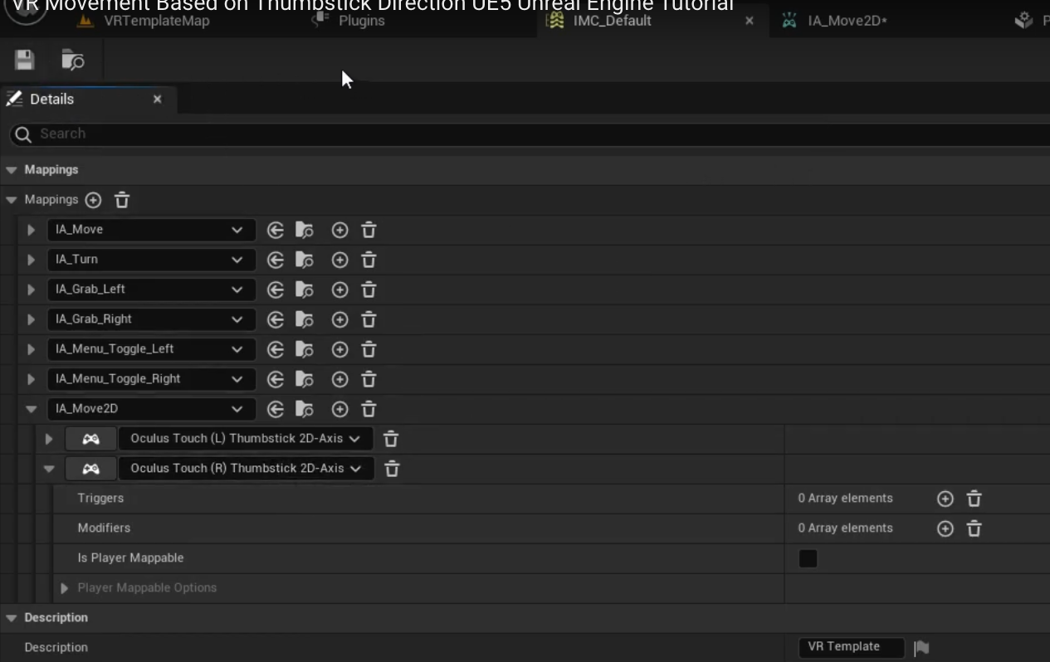Open the IA_Grab_Left action dropdown
Viewport: 1050px width, 662px height.
point(151,290)
